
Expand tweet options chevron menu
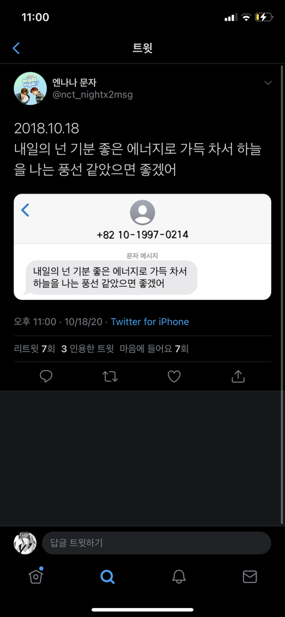268,83
